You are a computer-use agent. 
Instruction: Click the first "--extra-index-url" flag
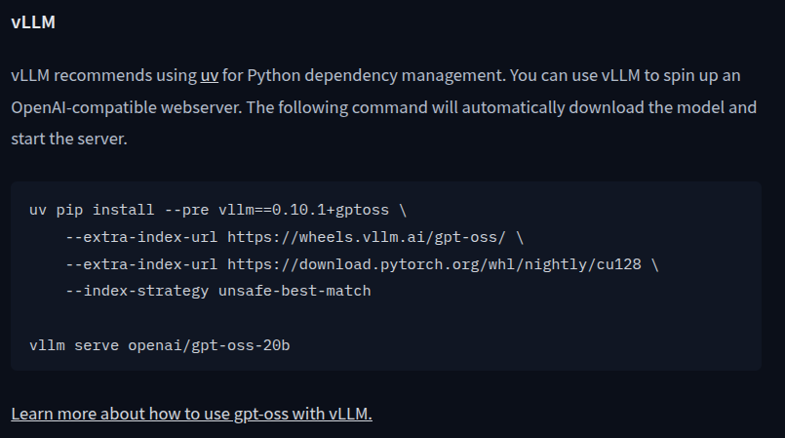pyautogui.click(x=140, y=237)
